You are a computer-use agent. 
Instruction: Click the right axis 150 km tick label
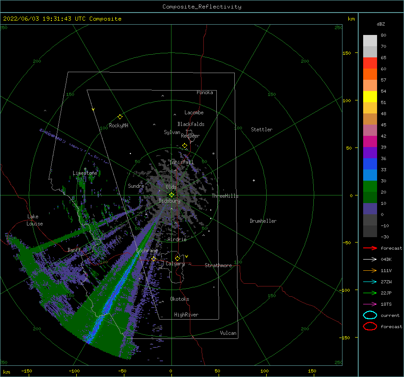click(347, 53)
